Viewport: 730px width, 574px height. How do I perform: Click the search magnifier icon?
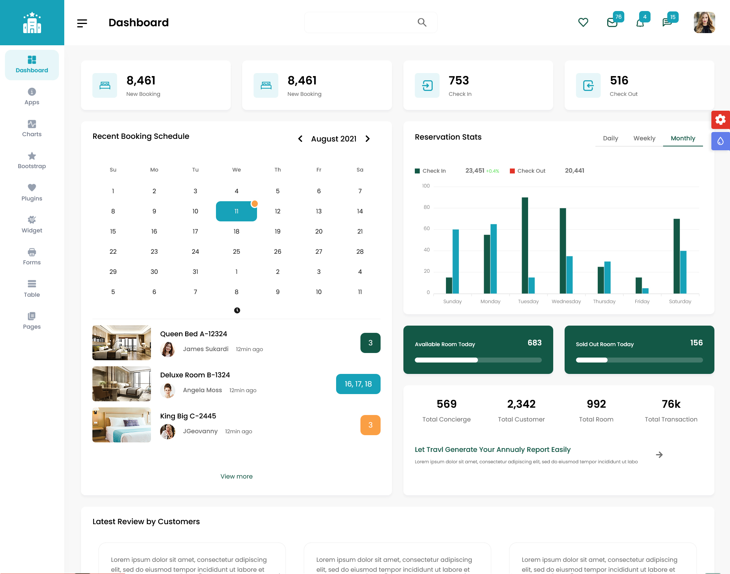(422, 22)
